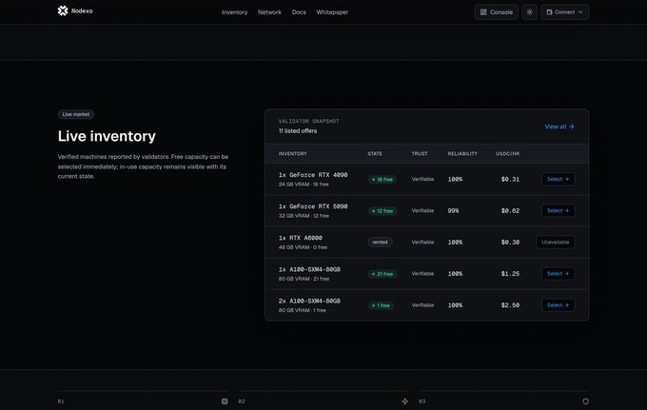Open the Whitepaper nav item

[x=332, y=12]
